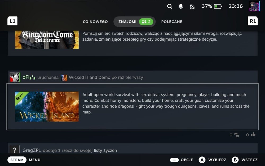Click the listy życzeń wishlist link
The width and height of the screenshot is (265, 166).
[x=105, y=151]
